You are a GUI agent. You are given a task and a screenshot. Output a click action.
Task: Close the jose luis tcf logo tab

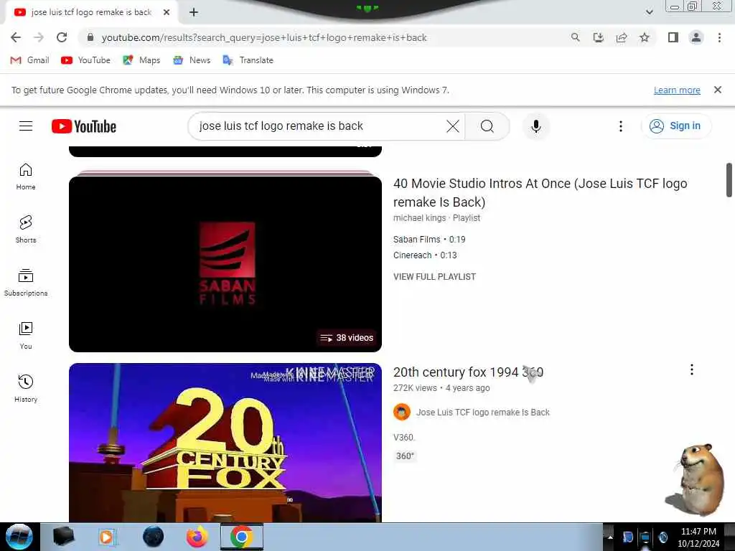167,12
